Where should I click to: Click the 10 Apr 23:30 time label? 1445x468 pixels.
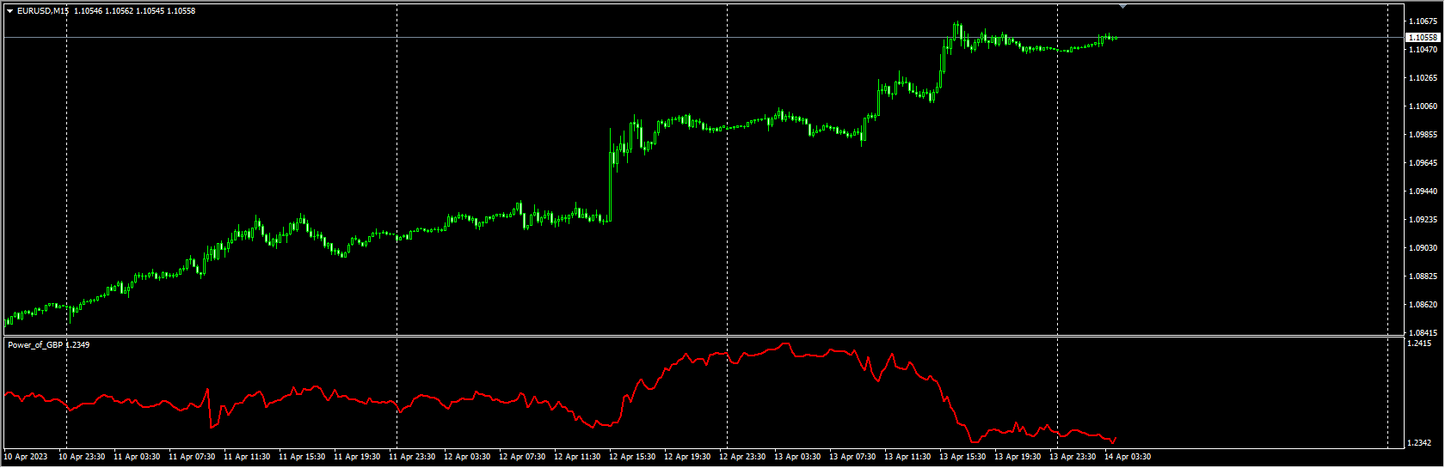(82, 457)
